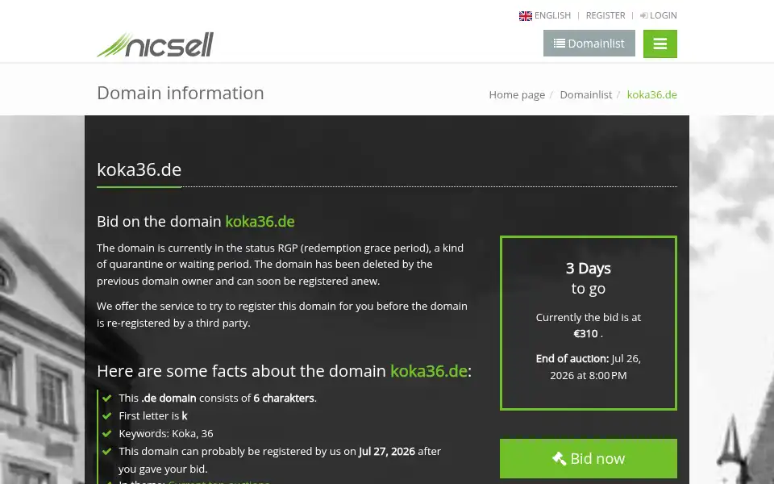Click the '3 Days' countdown text

(588, 268)
